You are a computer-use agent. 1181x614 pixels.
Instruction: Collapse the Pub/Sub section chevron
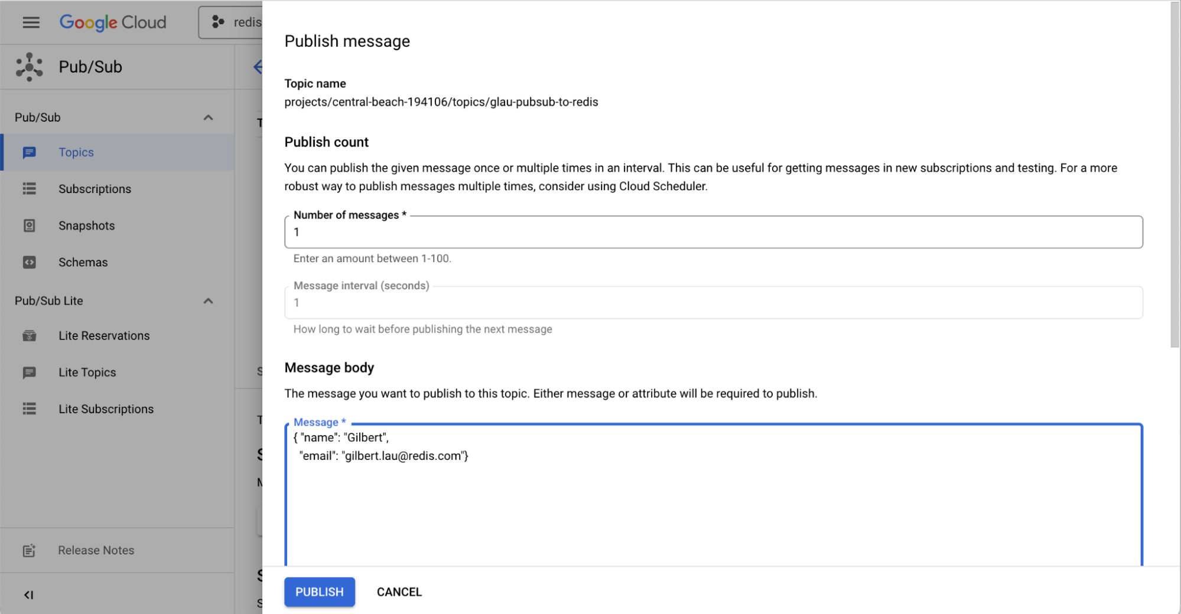tap(208, 117)
